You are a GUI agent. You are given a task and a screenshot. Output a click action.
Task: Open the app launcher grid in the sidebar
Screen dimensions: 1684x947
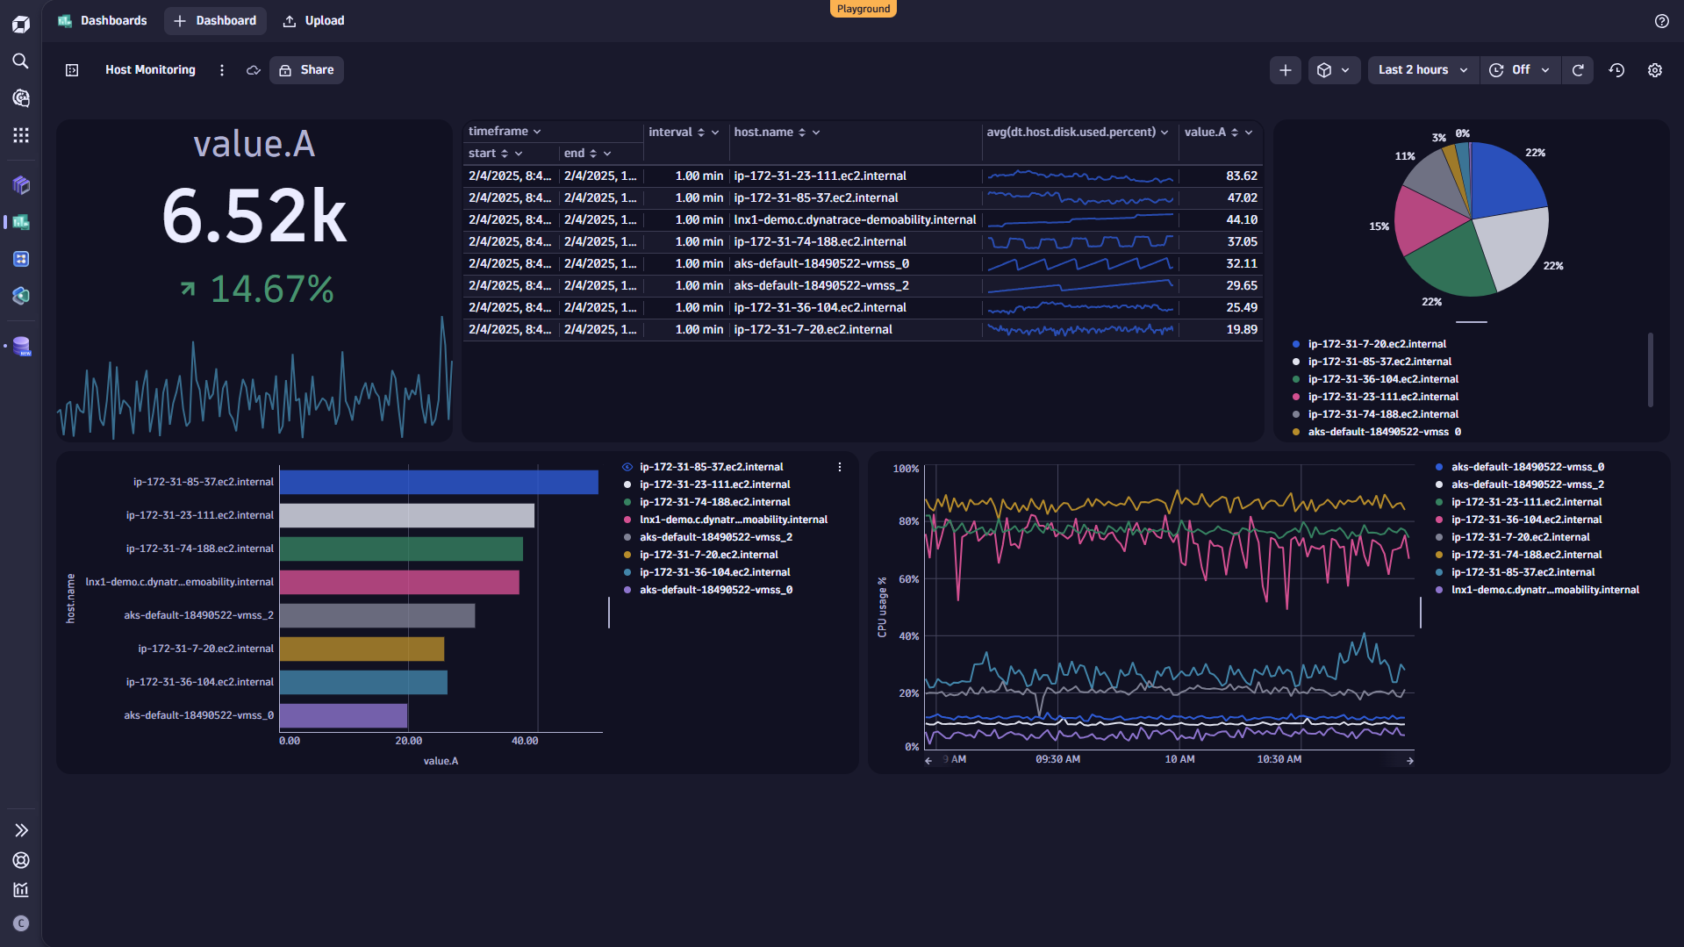tap(20, 135)
